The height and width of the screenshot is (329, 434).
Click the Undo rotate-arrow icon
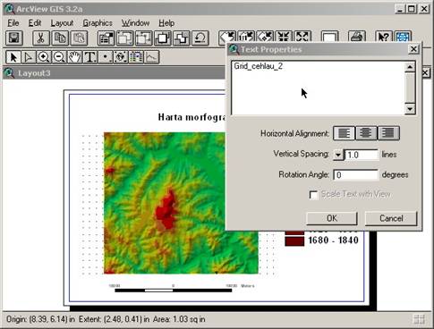(200, 38)
